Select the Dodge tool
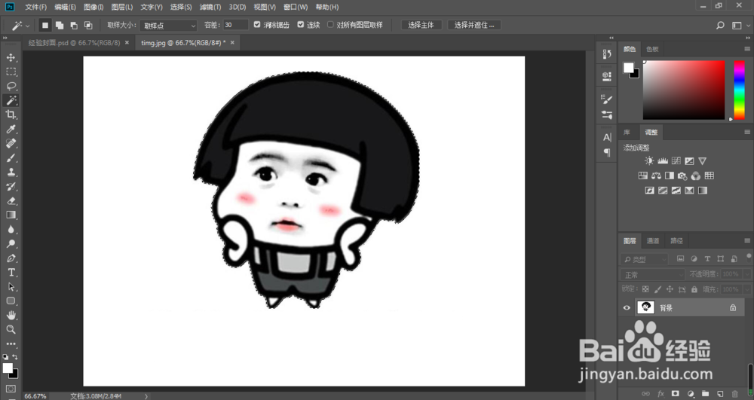This screenshot has height=400, width=754. tap(11, 243)
